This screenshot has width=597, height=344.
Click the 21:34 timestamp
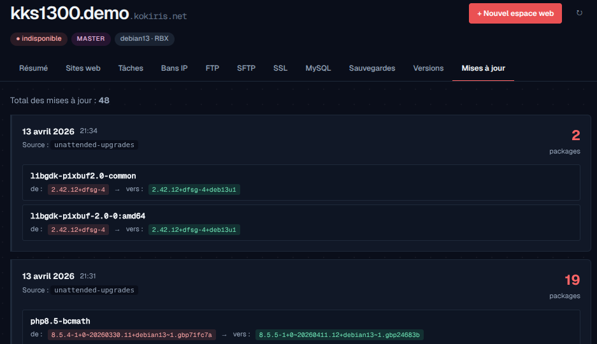[x=89, y=131]
